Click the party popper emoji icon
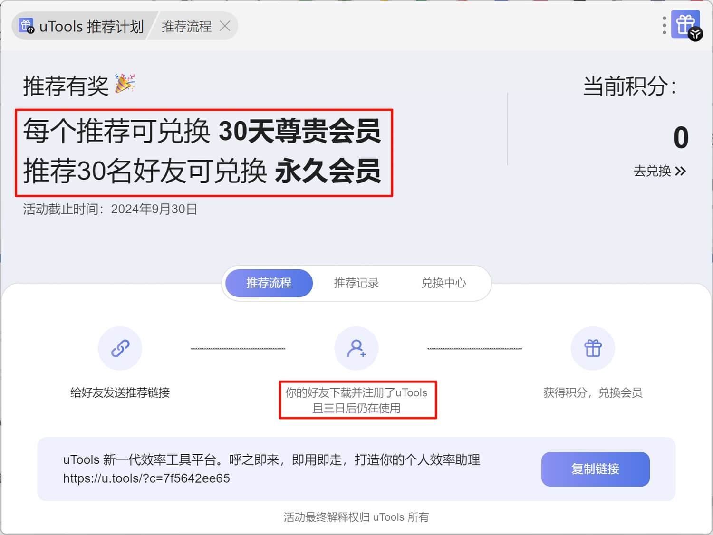Image resolution: width=713 pixels, height=535 pixels. click(x=125, y=84)
